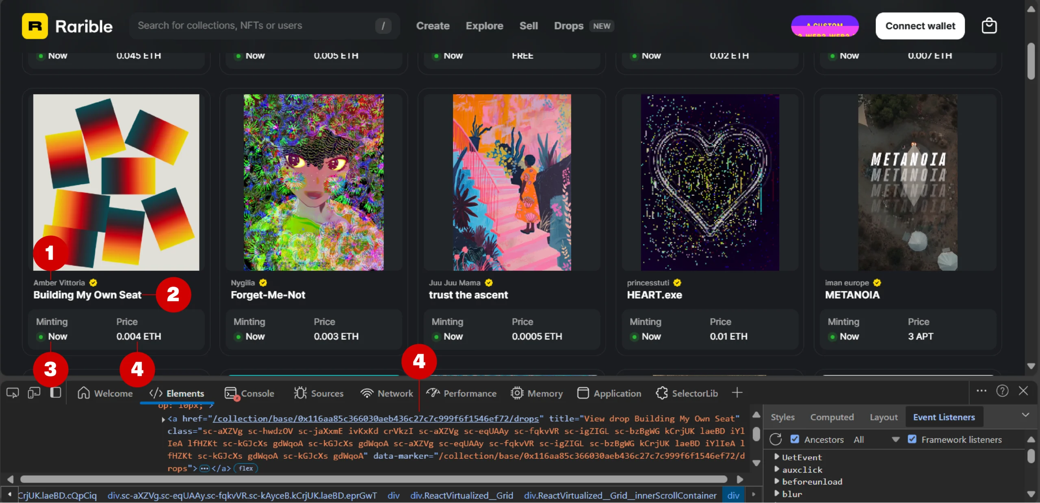Click the Sources bug icon
Screen dimensions: 1040x503
pos(300,393)
